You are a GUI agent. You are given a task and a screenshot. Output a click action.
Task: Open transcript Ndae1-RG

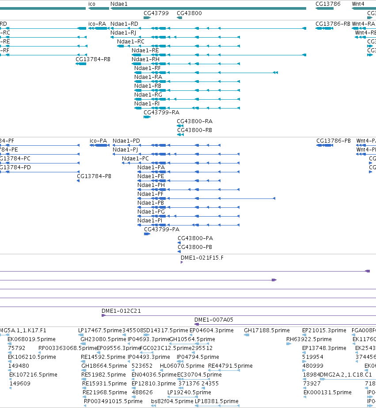click(x=148, y=94)
